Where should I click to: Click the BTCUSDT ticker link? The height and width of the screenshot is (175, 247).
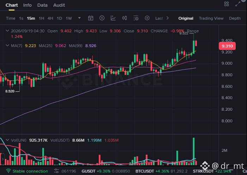[x=145, y=171]
